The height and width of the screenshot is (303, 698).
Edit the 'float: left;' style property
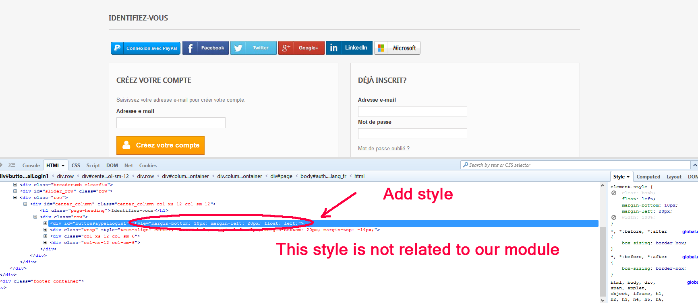638,199
